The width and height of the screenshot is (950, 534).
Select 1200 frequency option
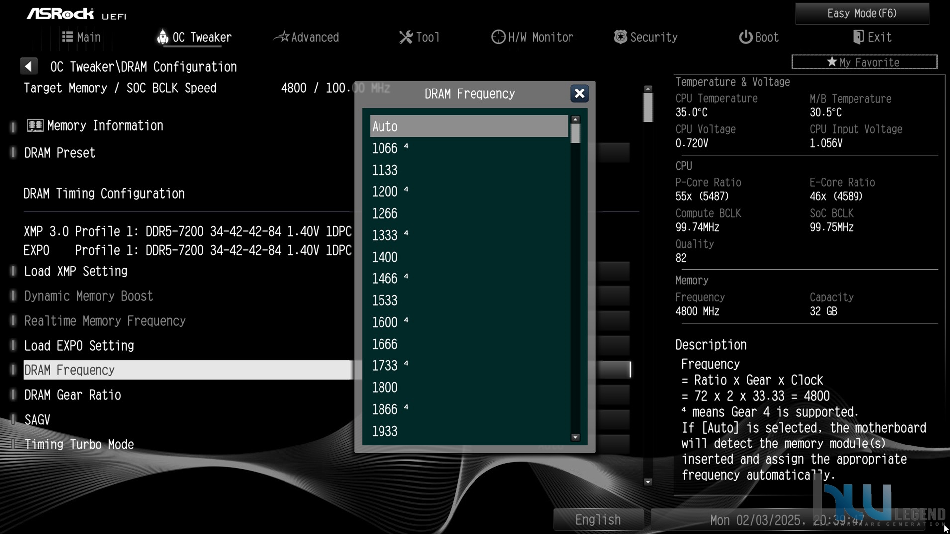pos(469,191)
